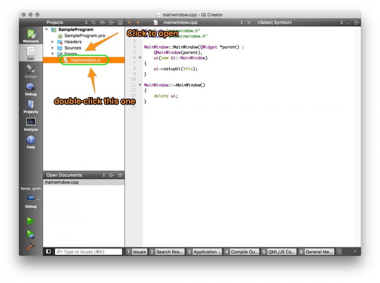Expand the Headers folder
The height and width of the screenshot is (283, 380).
52,42
